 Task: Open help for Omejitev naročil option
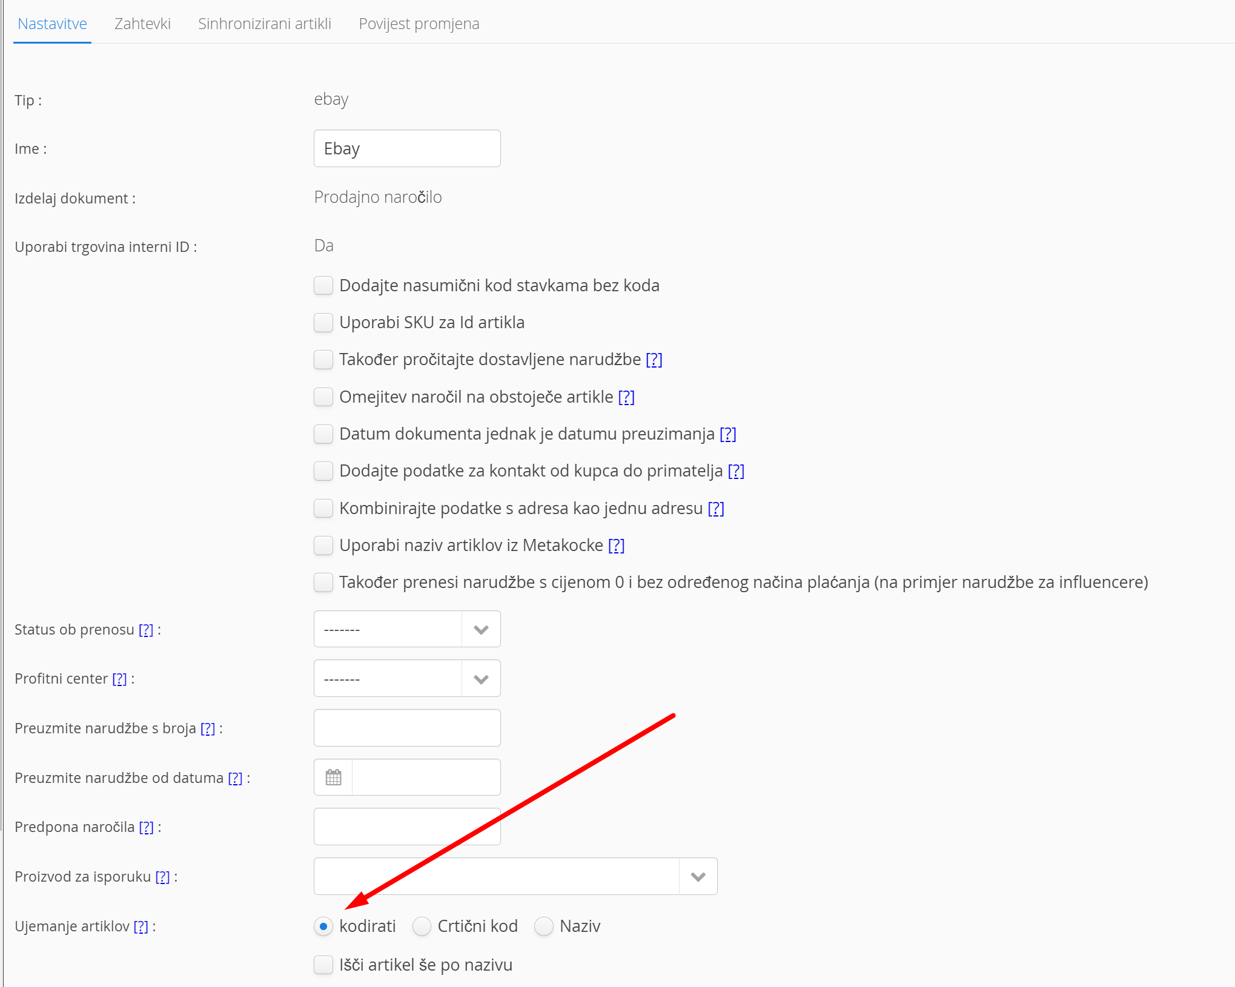tap(626, 397)
